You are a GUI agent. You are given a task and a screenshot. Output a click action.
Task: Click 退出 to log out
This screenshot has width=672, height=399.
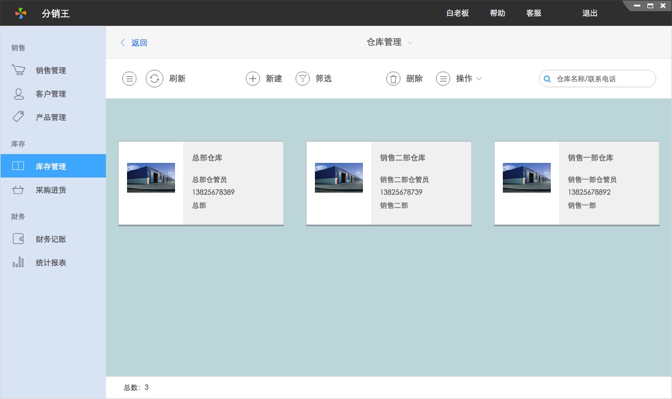[590, 13]
